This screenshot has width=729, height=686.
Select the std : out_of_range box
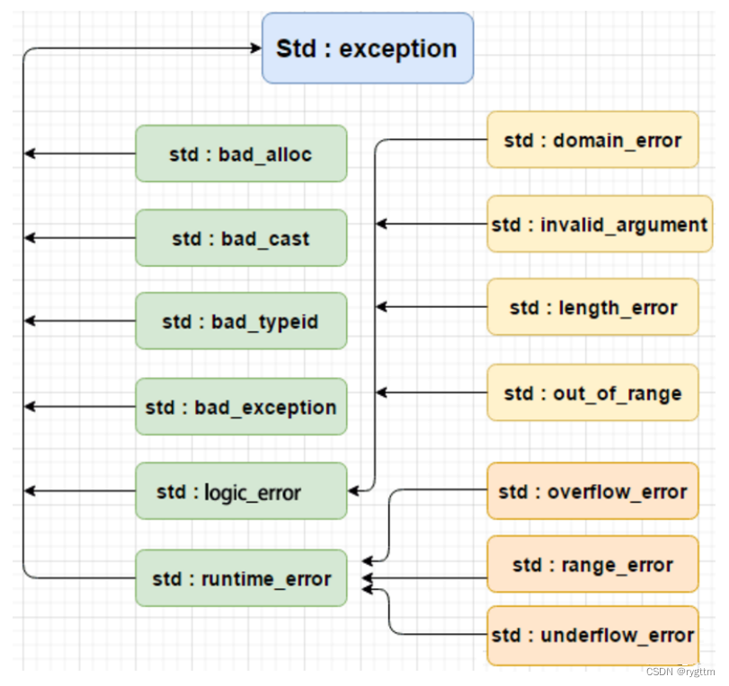click(592, 392)
